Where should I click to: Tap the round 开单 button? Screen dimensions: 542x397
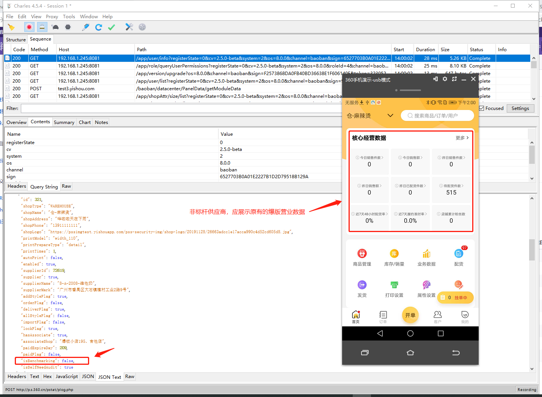[x=410, y=315]
